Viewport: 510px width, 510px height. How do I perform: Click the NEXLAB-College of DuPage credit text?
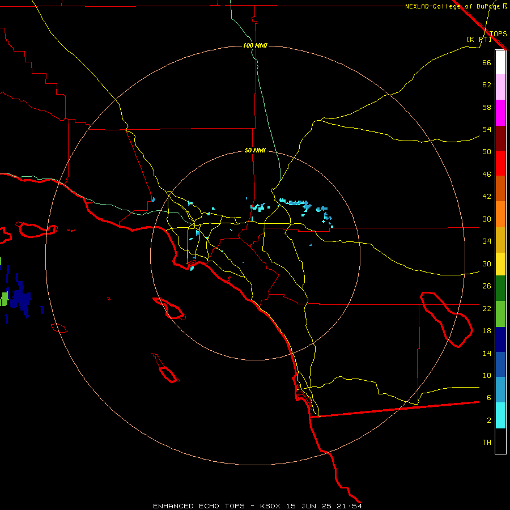pyautogui.click(x=456, y=6)
